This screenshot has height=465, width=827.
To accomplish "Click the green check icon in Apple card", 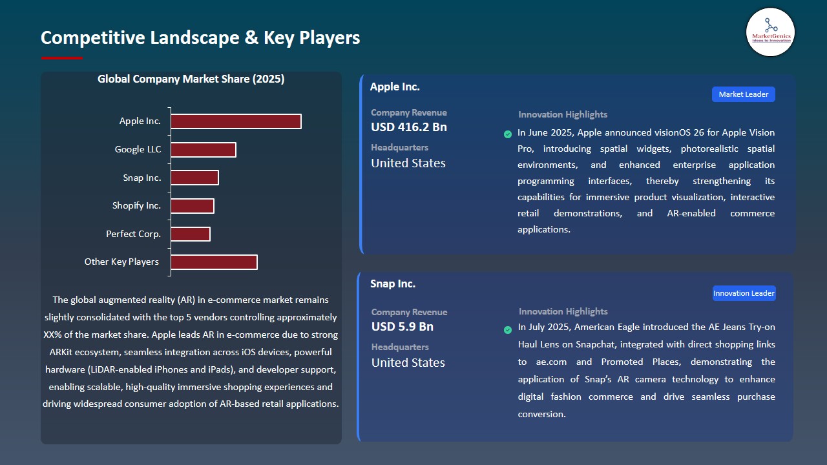I will pos(508,134).
